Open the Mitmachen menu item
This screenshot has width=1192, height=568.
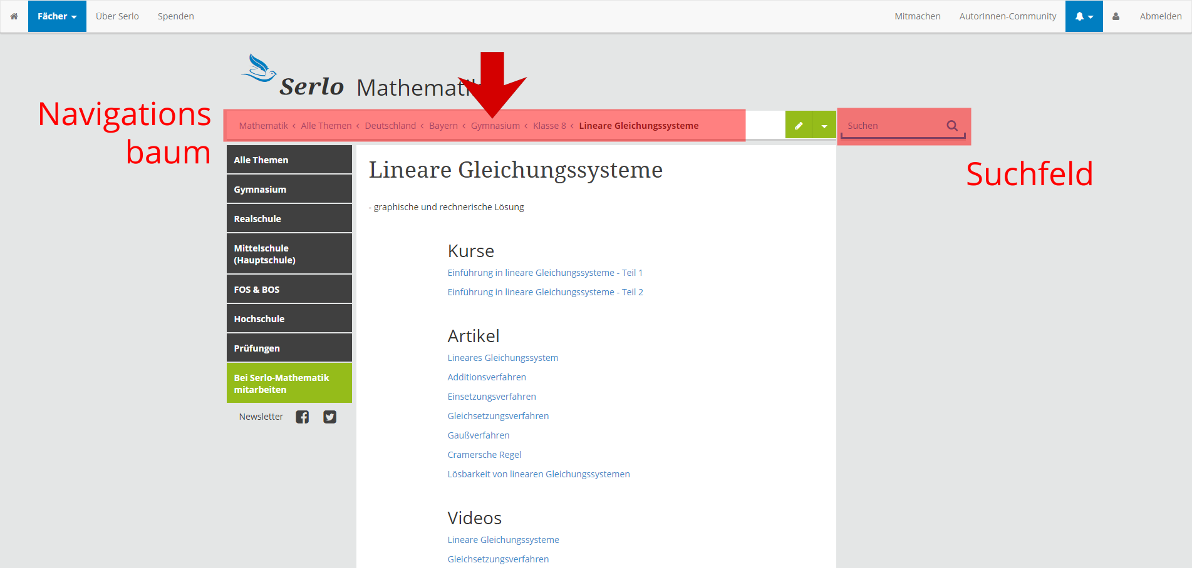[x=918, y=16]
